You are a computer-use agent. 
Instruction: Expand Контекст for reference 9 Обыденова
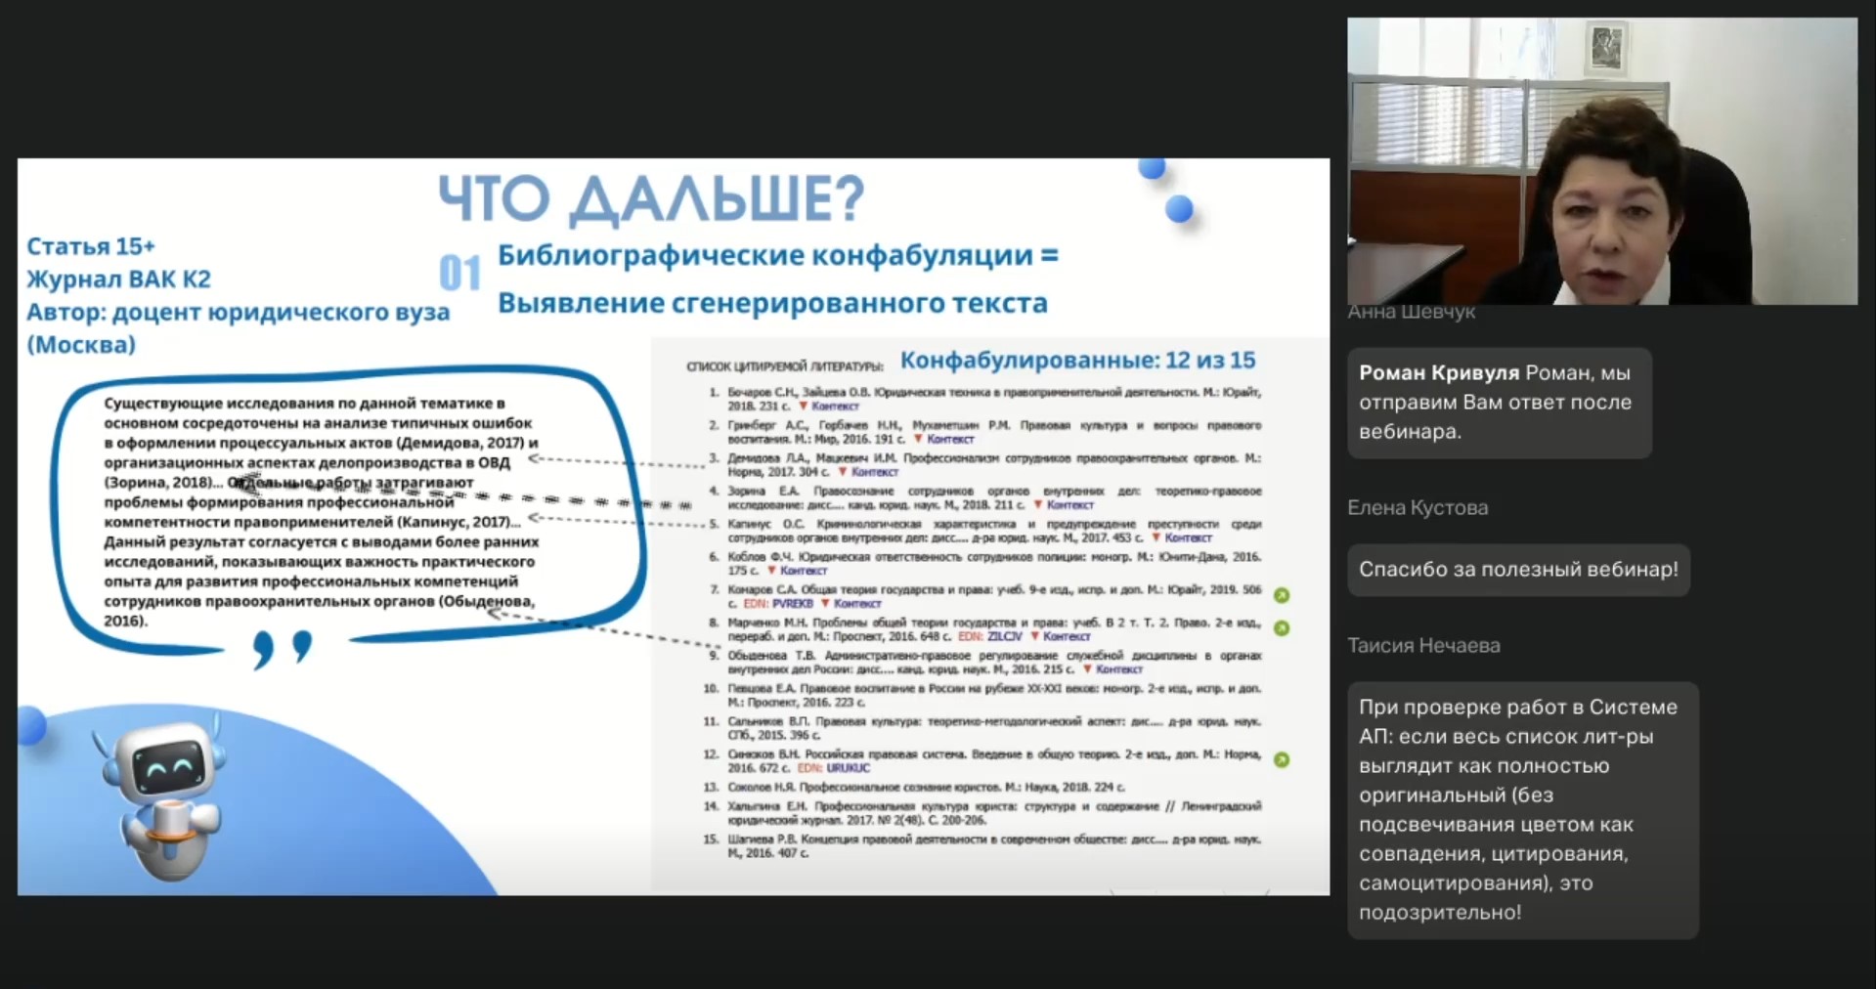pos(1118,669)
